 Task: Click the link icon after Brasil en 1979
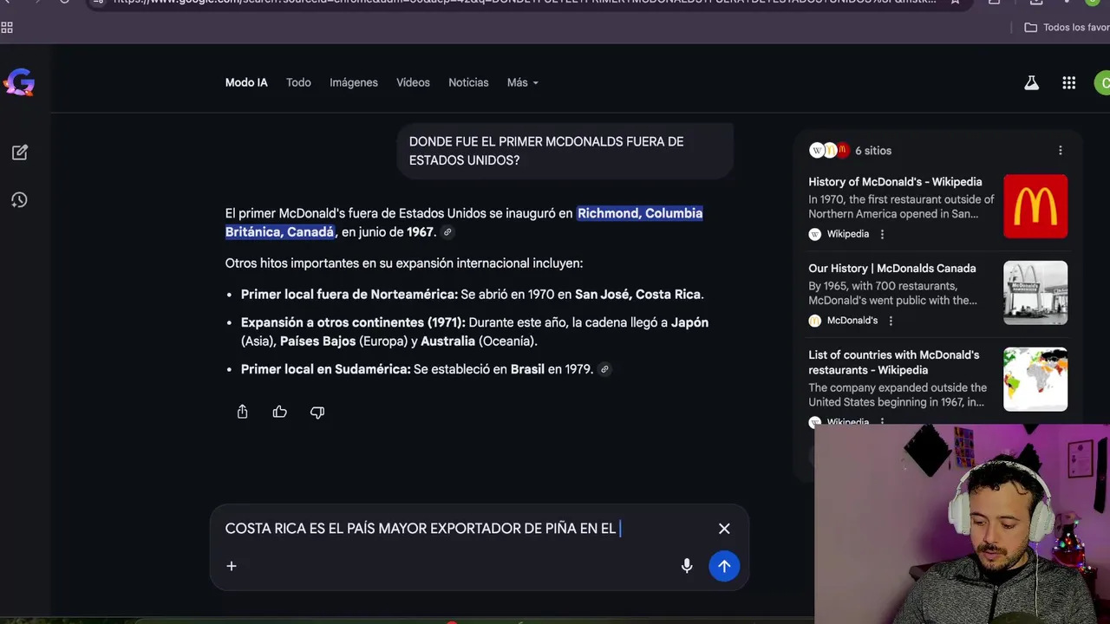click(604, 369)
